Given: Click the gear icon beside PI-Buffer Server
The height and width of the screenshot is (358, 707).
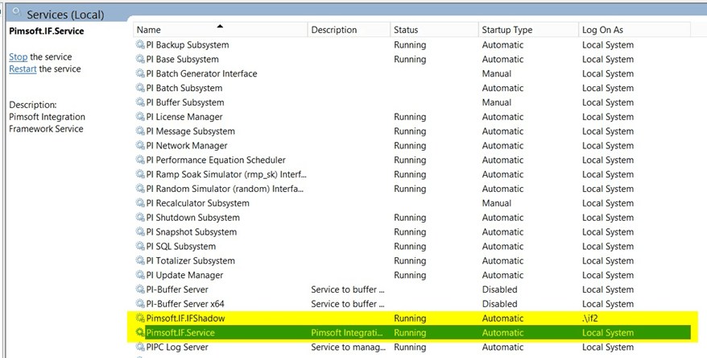Looking at the screenshot, I should click(x=140, y=289).
